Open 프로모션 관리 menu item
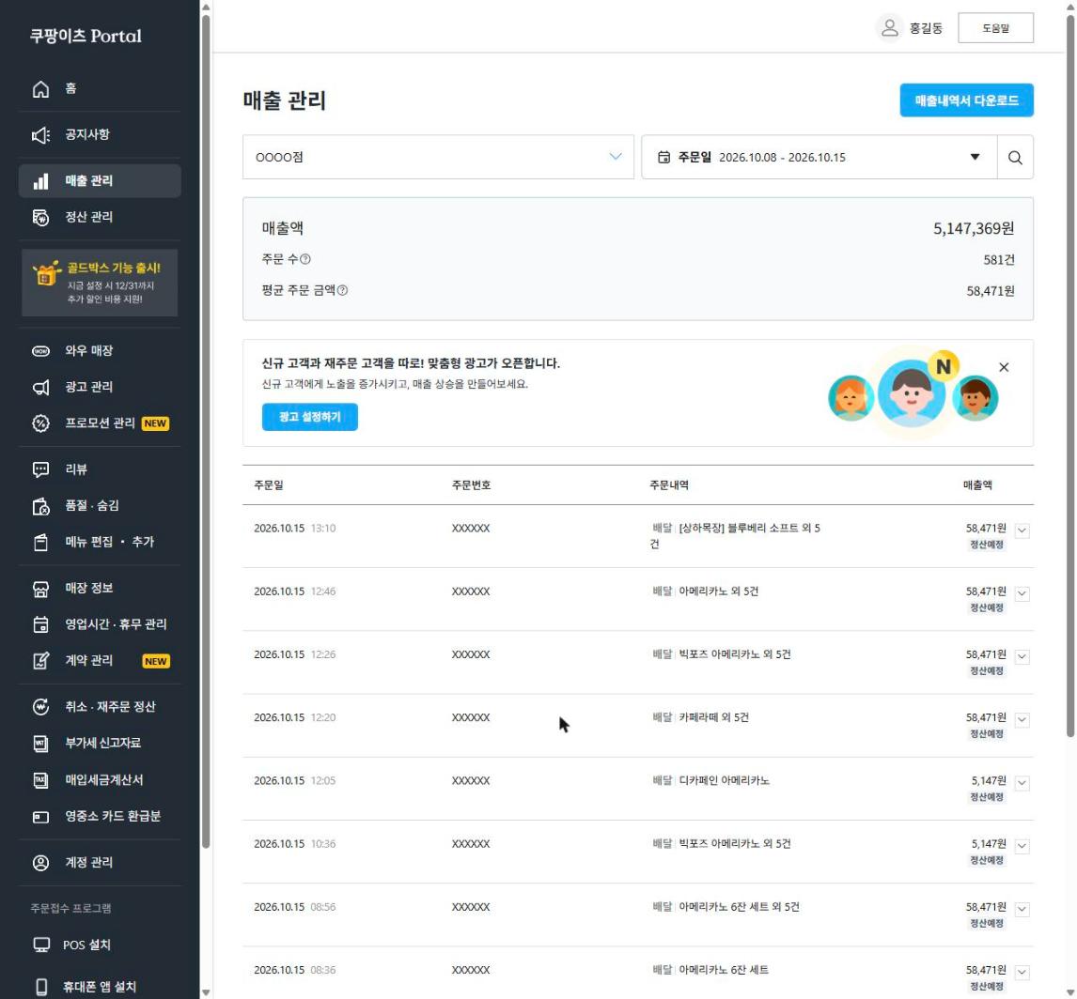The width and height of the screenshot is (1077, 999). 101,423
